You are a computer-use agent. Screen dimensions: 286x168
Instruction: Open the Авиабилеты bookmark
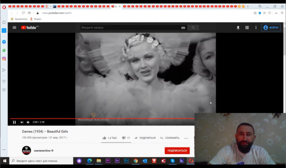click(x=19, y=19)
